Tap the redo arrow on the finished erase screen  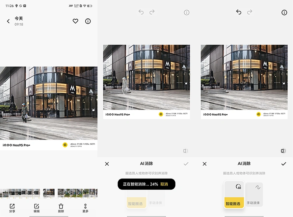[x=250, y=12]
